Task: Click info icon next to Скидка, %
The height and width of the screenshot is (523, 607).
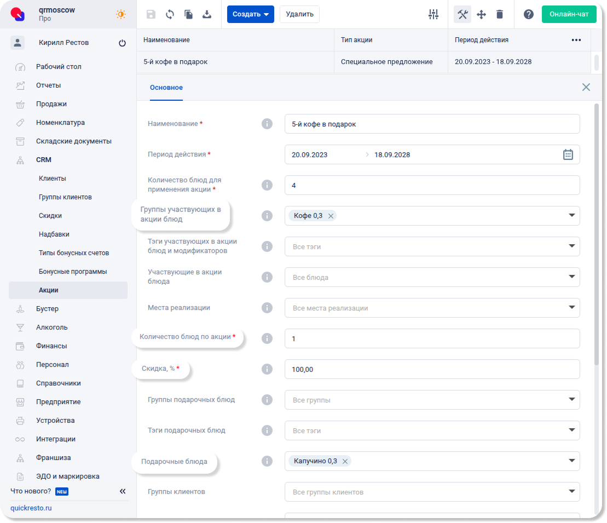Action: (x=267, y=369)
